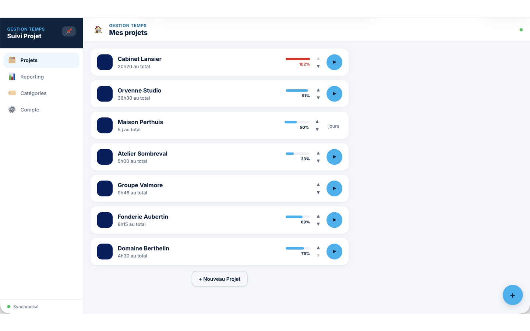Move Orvenne Studio up with arrow
The height and width of the screenshot is (331, 530).
pos(318,90)
